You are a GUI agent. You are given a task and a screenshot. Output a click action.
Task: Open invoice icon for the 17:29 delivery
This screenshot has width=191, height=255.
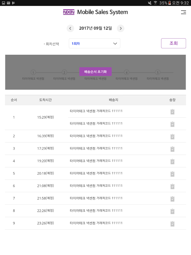click(x=172, y=149)
